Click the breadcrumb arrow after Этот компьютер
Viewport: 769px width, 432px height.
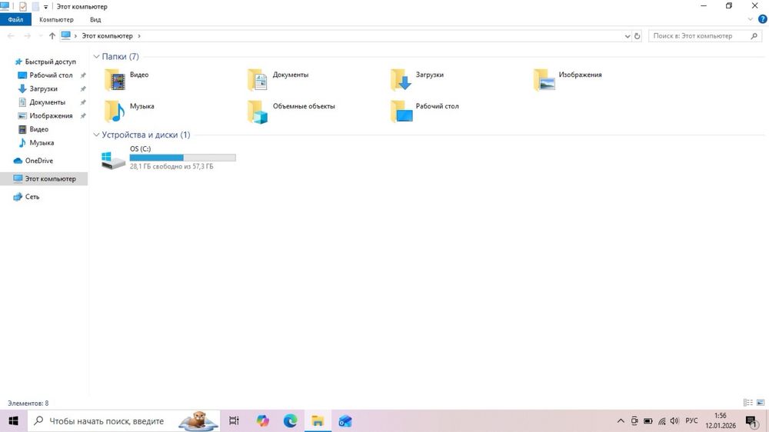click(139, 36)
